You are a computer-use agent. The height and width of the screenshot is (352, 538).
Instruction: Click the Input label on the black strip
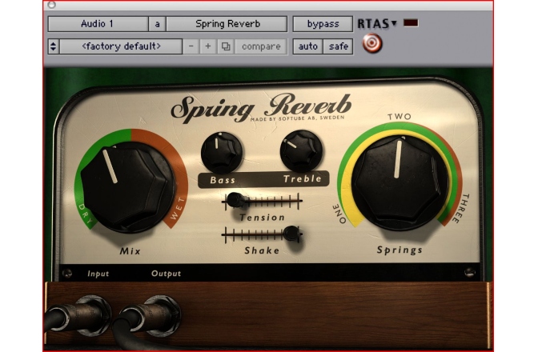point(98,274)
